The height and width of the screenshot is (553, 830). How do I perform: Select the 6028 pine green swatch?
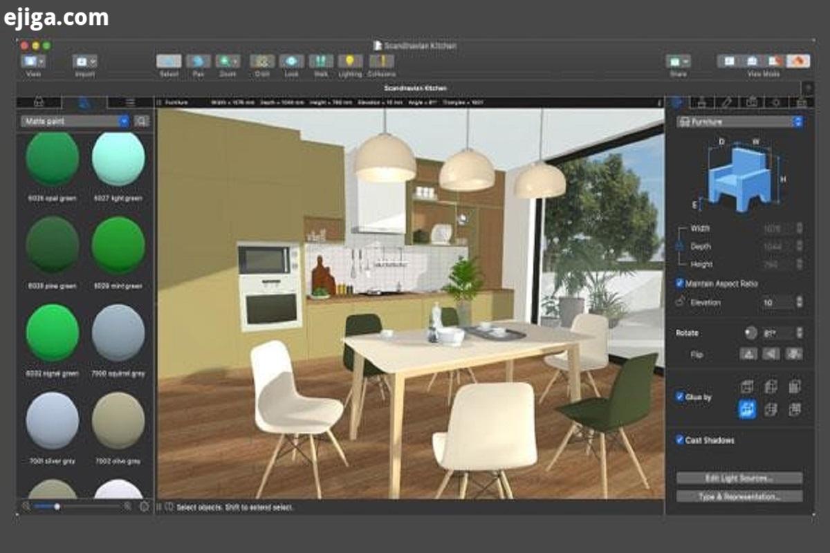pyautogui.click(x=53, y=245)
